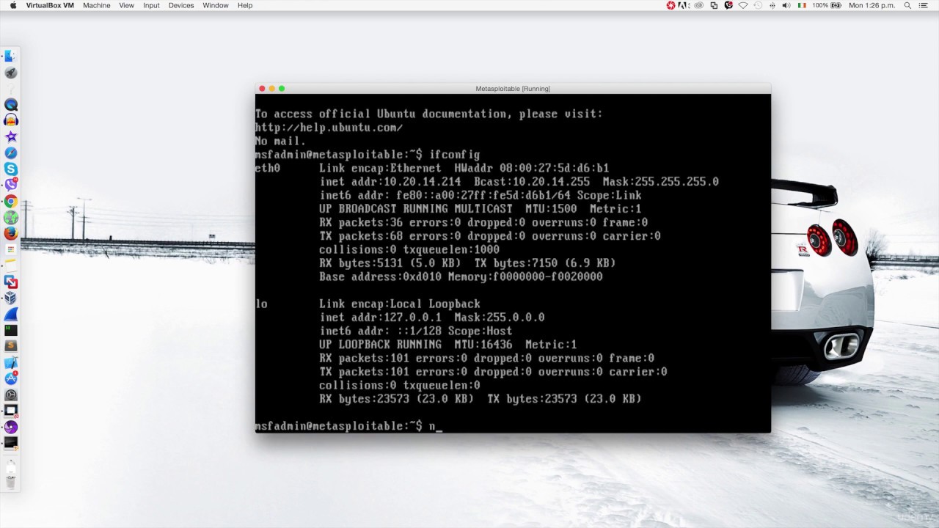The image size is (939, 528).
Task: Click the bottom msfadmin@metasploitable prompt line
Action: (x=348, y=426)
